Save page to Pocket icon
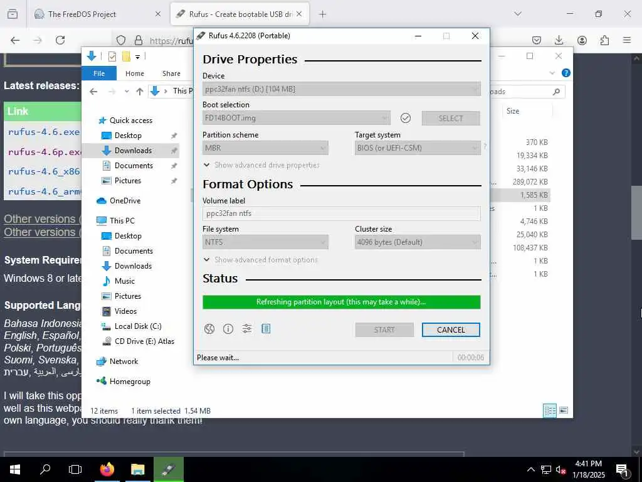642x482 pixels. pyautogui.click(x=537, y=40)
